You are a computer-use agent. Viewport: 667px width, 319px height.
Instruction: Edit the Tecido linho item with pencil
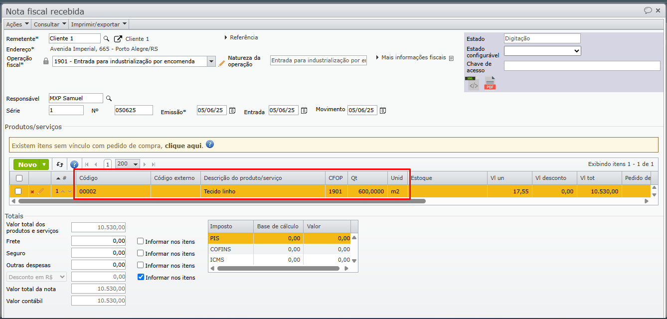coord(41,191)
